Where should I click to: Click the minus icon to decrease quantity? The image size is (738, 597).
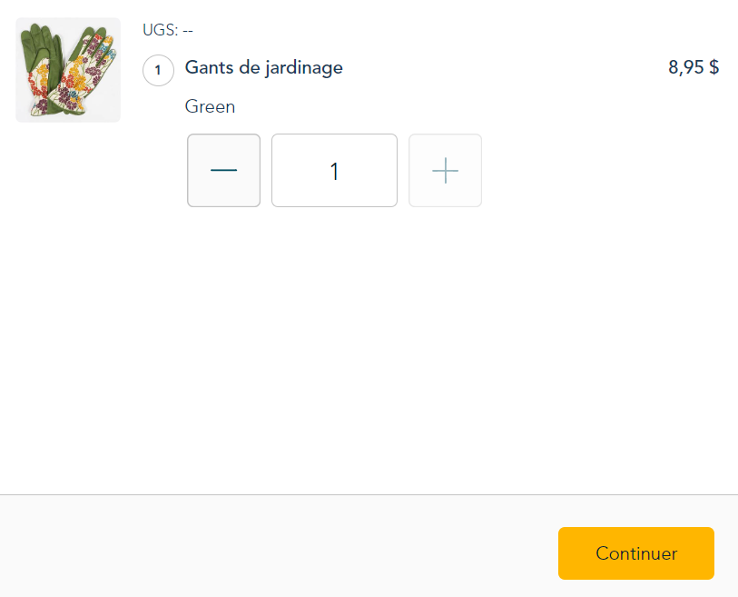tap(223, 170)
